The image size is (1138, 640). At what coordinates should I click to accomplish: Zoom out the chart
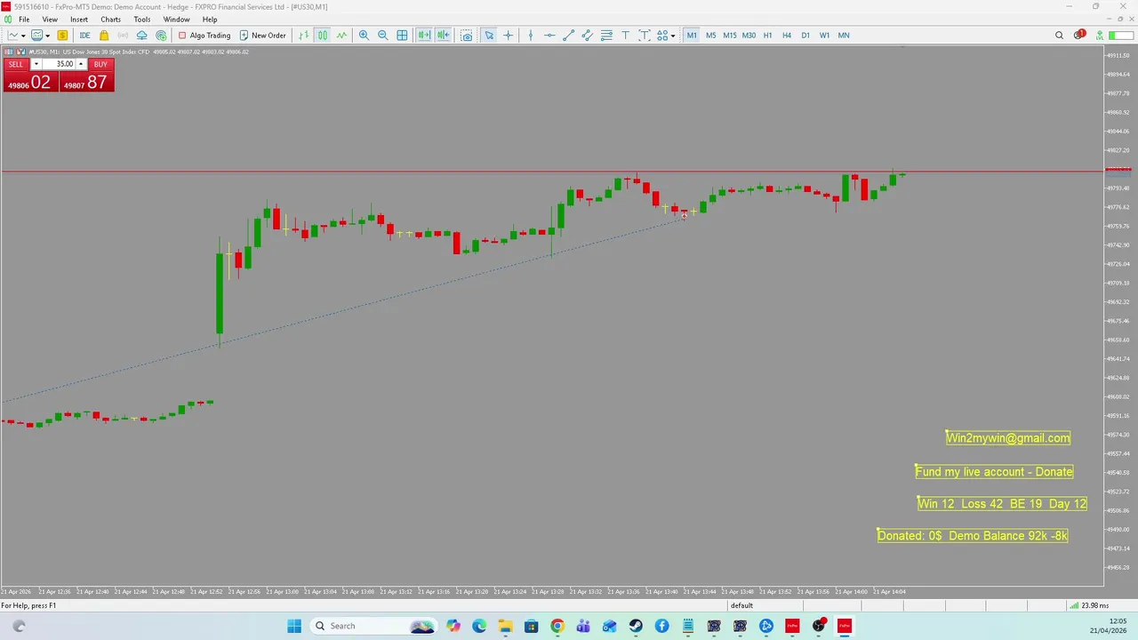click(x=383, y=36)
